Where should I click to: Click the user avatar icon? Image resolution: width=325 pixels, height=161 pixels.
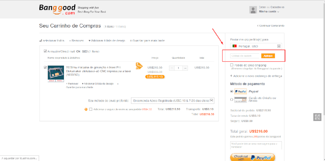253,10
